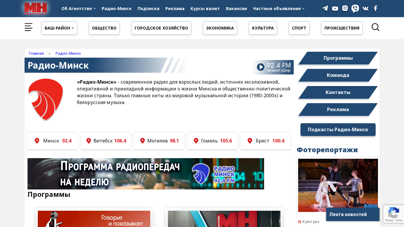Open the Контакты sidebar button
404x227 pixels.
click(338, 92)
